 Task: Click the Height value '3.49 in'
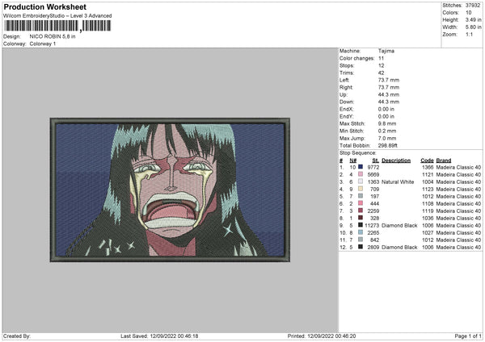[x=473, y=19]
